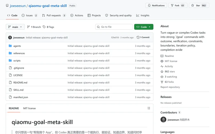215x134 pixels.
Task: View the 1 Commit history link
Action: point(143,37)
